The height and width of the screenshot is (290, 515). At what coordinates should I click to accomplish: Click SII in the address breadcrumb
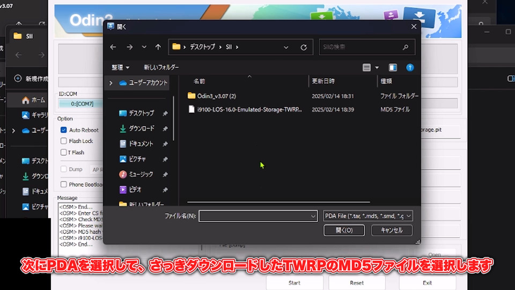click(x=229, y=47)
